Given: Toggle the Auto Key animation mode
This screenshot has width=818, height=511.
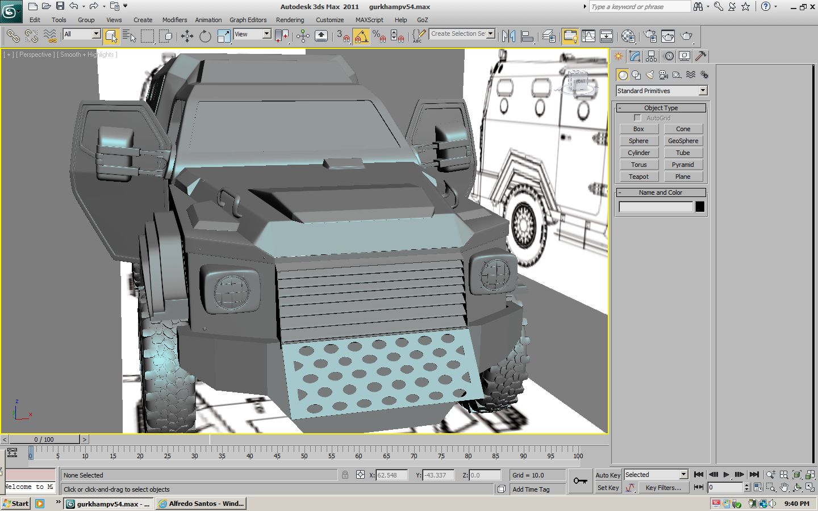Looking at the screenshot, I should pyautogui.click(x=607, y=475).
